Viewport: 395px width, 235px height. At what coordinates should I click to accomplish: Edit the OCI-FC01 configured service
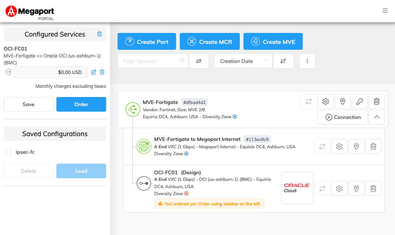pyautogui.click(x=93, y=72)
